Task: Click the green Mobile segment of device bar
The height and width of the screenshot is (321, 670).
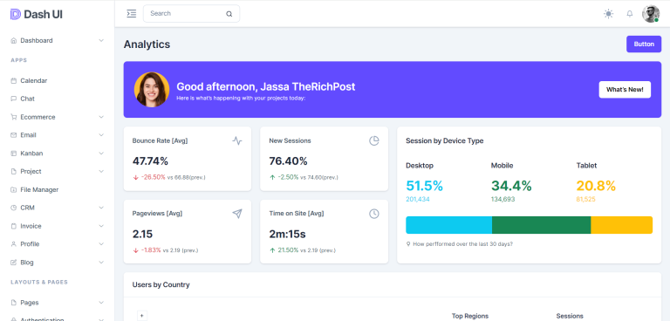Action: (542, 225)
